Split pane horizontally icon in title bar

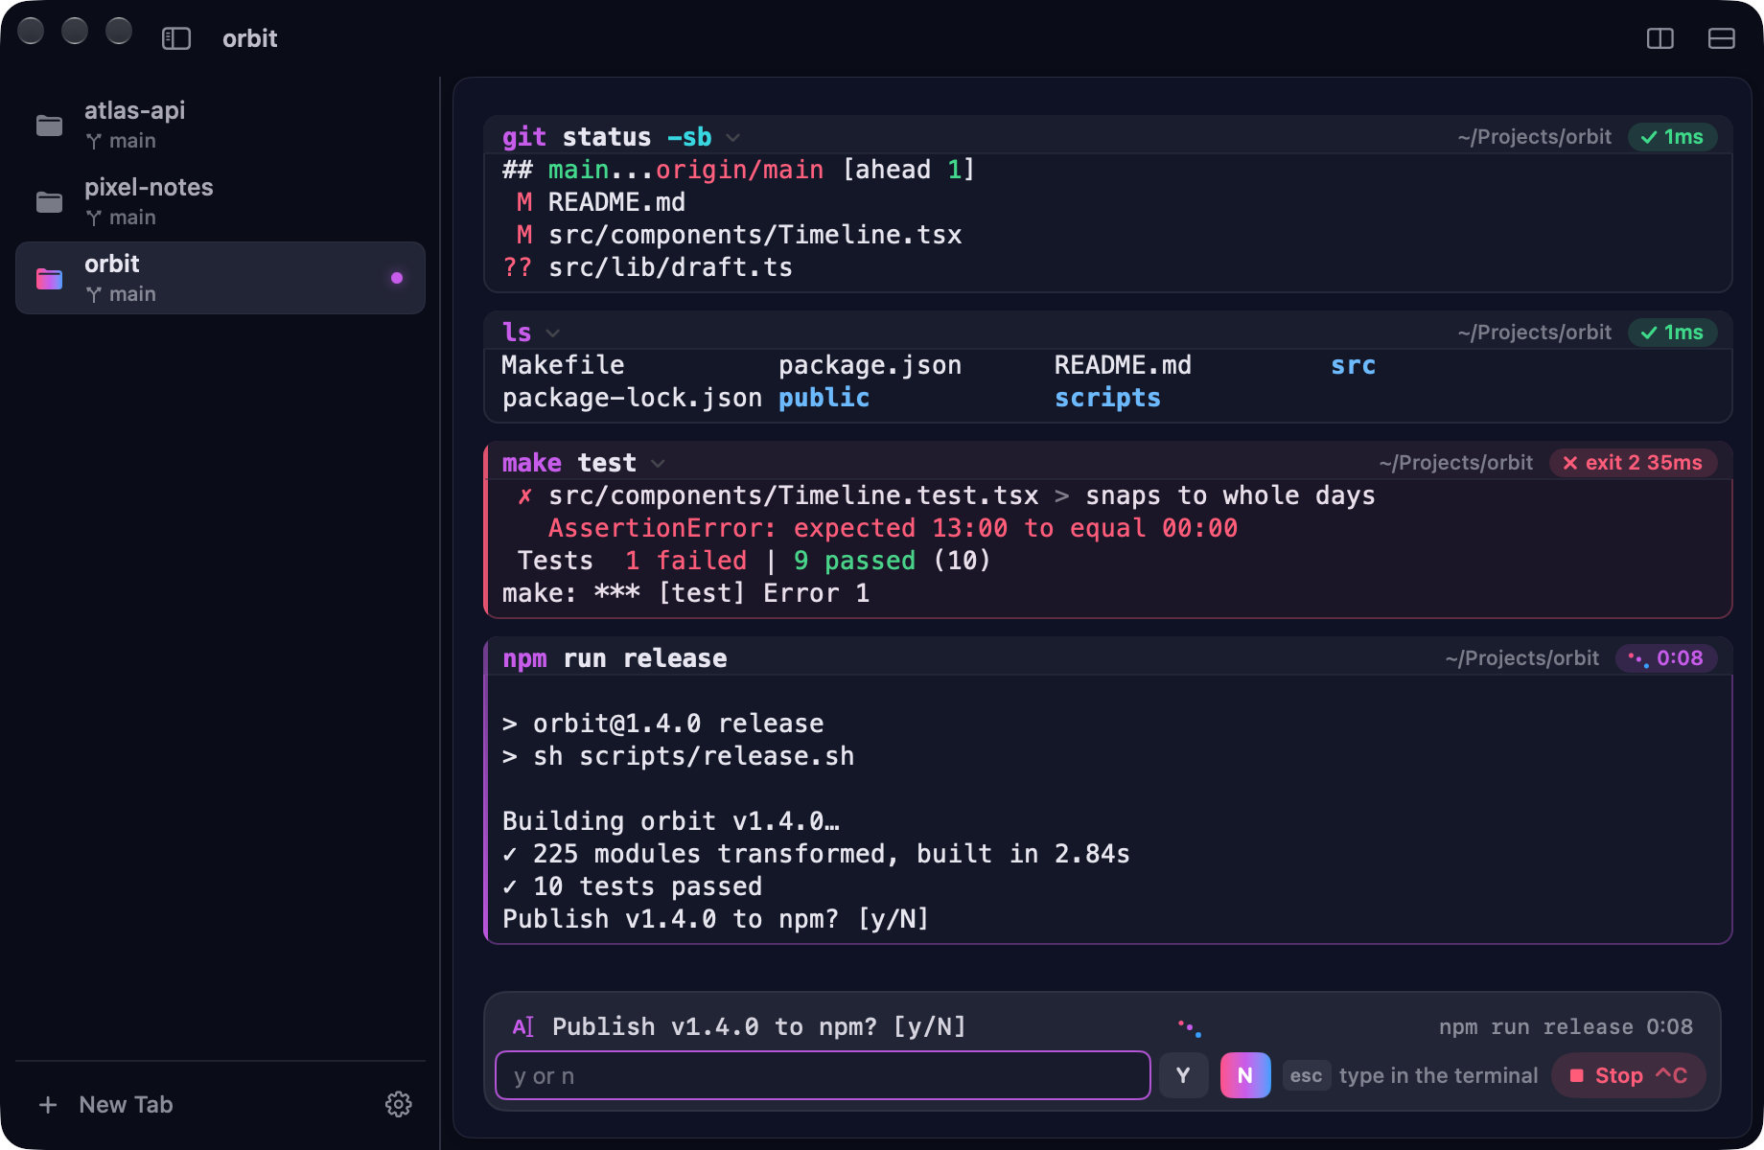[1722, 38]
